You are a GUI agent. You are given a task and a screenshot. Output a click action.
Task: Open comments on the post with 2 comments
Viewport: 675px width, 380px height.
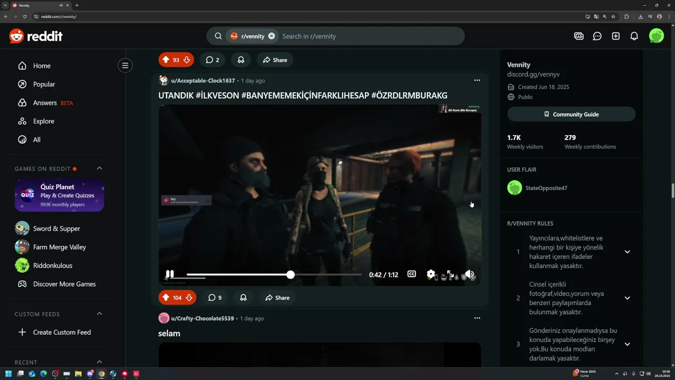pos(213,60)
